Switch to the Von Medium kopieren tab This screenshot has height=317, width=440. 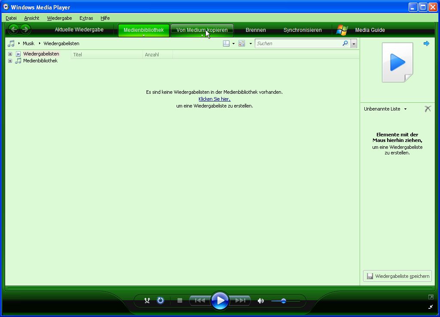(x=202, y=30)
